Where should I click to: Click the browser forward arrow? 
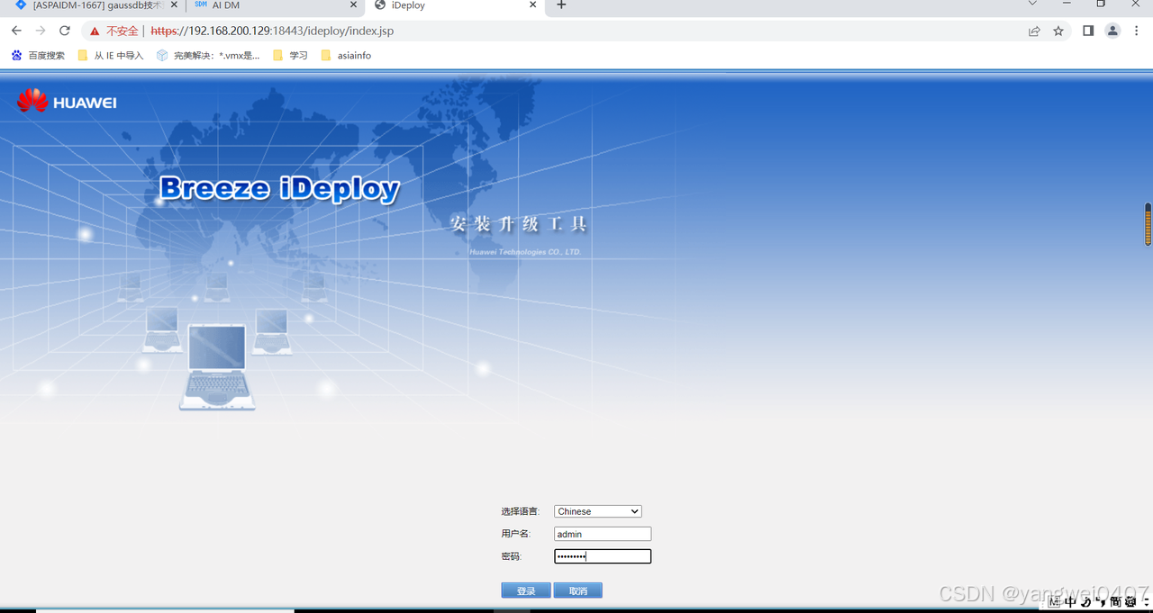[x=41, y=31]
